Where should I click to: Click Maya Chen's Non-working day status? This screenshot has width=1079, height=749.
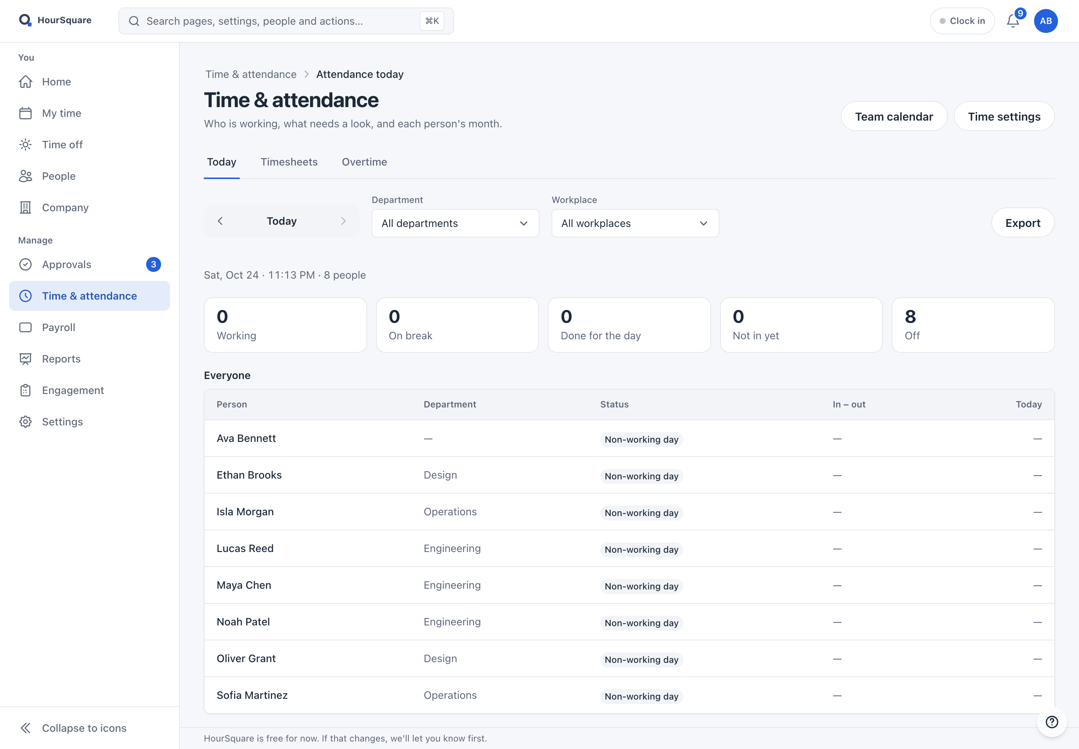[641, 586]
